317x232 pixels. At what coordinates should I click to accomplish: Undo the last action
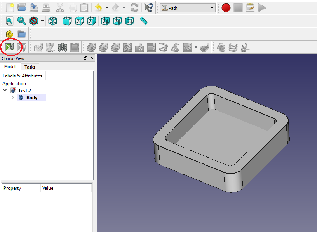(x=99, y=7)
